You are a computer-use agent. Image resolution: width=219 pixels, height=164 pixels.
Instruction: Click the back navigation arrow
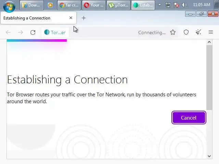click(8, 32)
